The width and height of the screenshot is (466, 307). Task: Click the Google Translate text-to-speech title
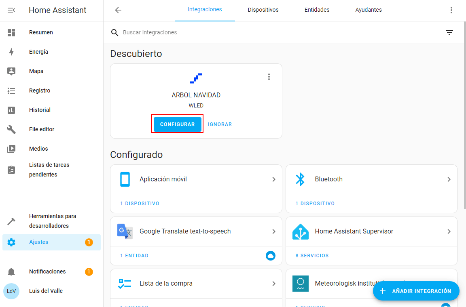coord(185,231)
